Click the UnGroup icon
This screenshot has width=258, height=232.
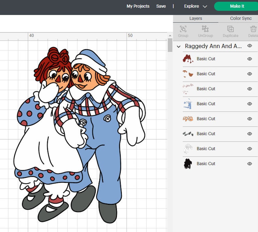pyautogui.click(x=205, y=29)
